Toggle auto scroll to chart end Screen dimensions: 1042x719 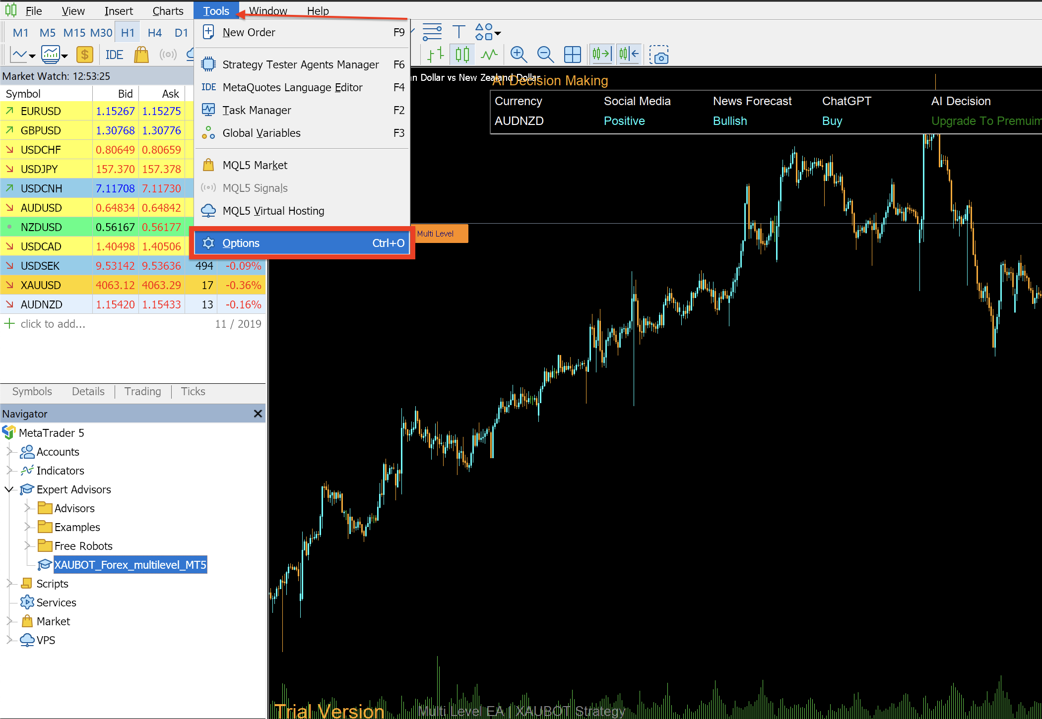click(601, 54)
